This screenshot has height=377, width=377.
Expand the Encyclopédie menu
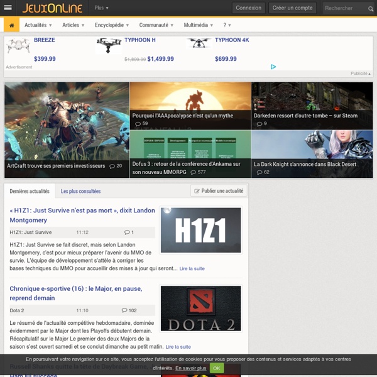112,25
